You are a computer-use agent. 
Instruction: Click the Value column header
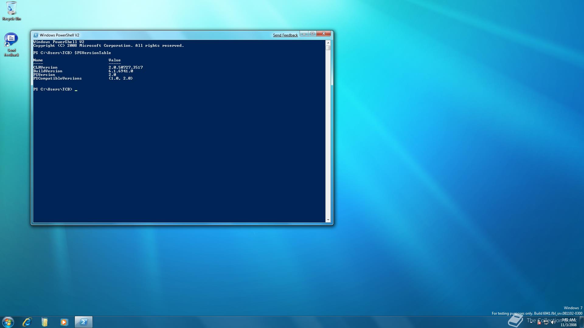click(x=115, y=60)
